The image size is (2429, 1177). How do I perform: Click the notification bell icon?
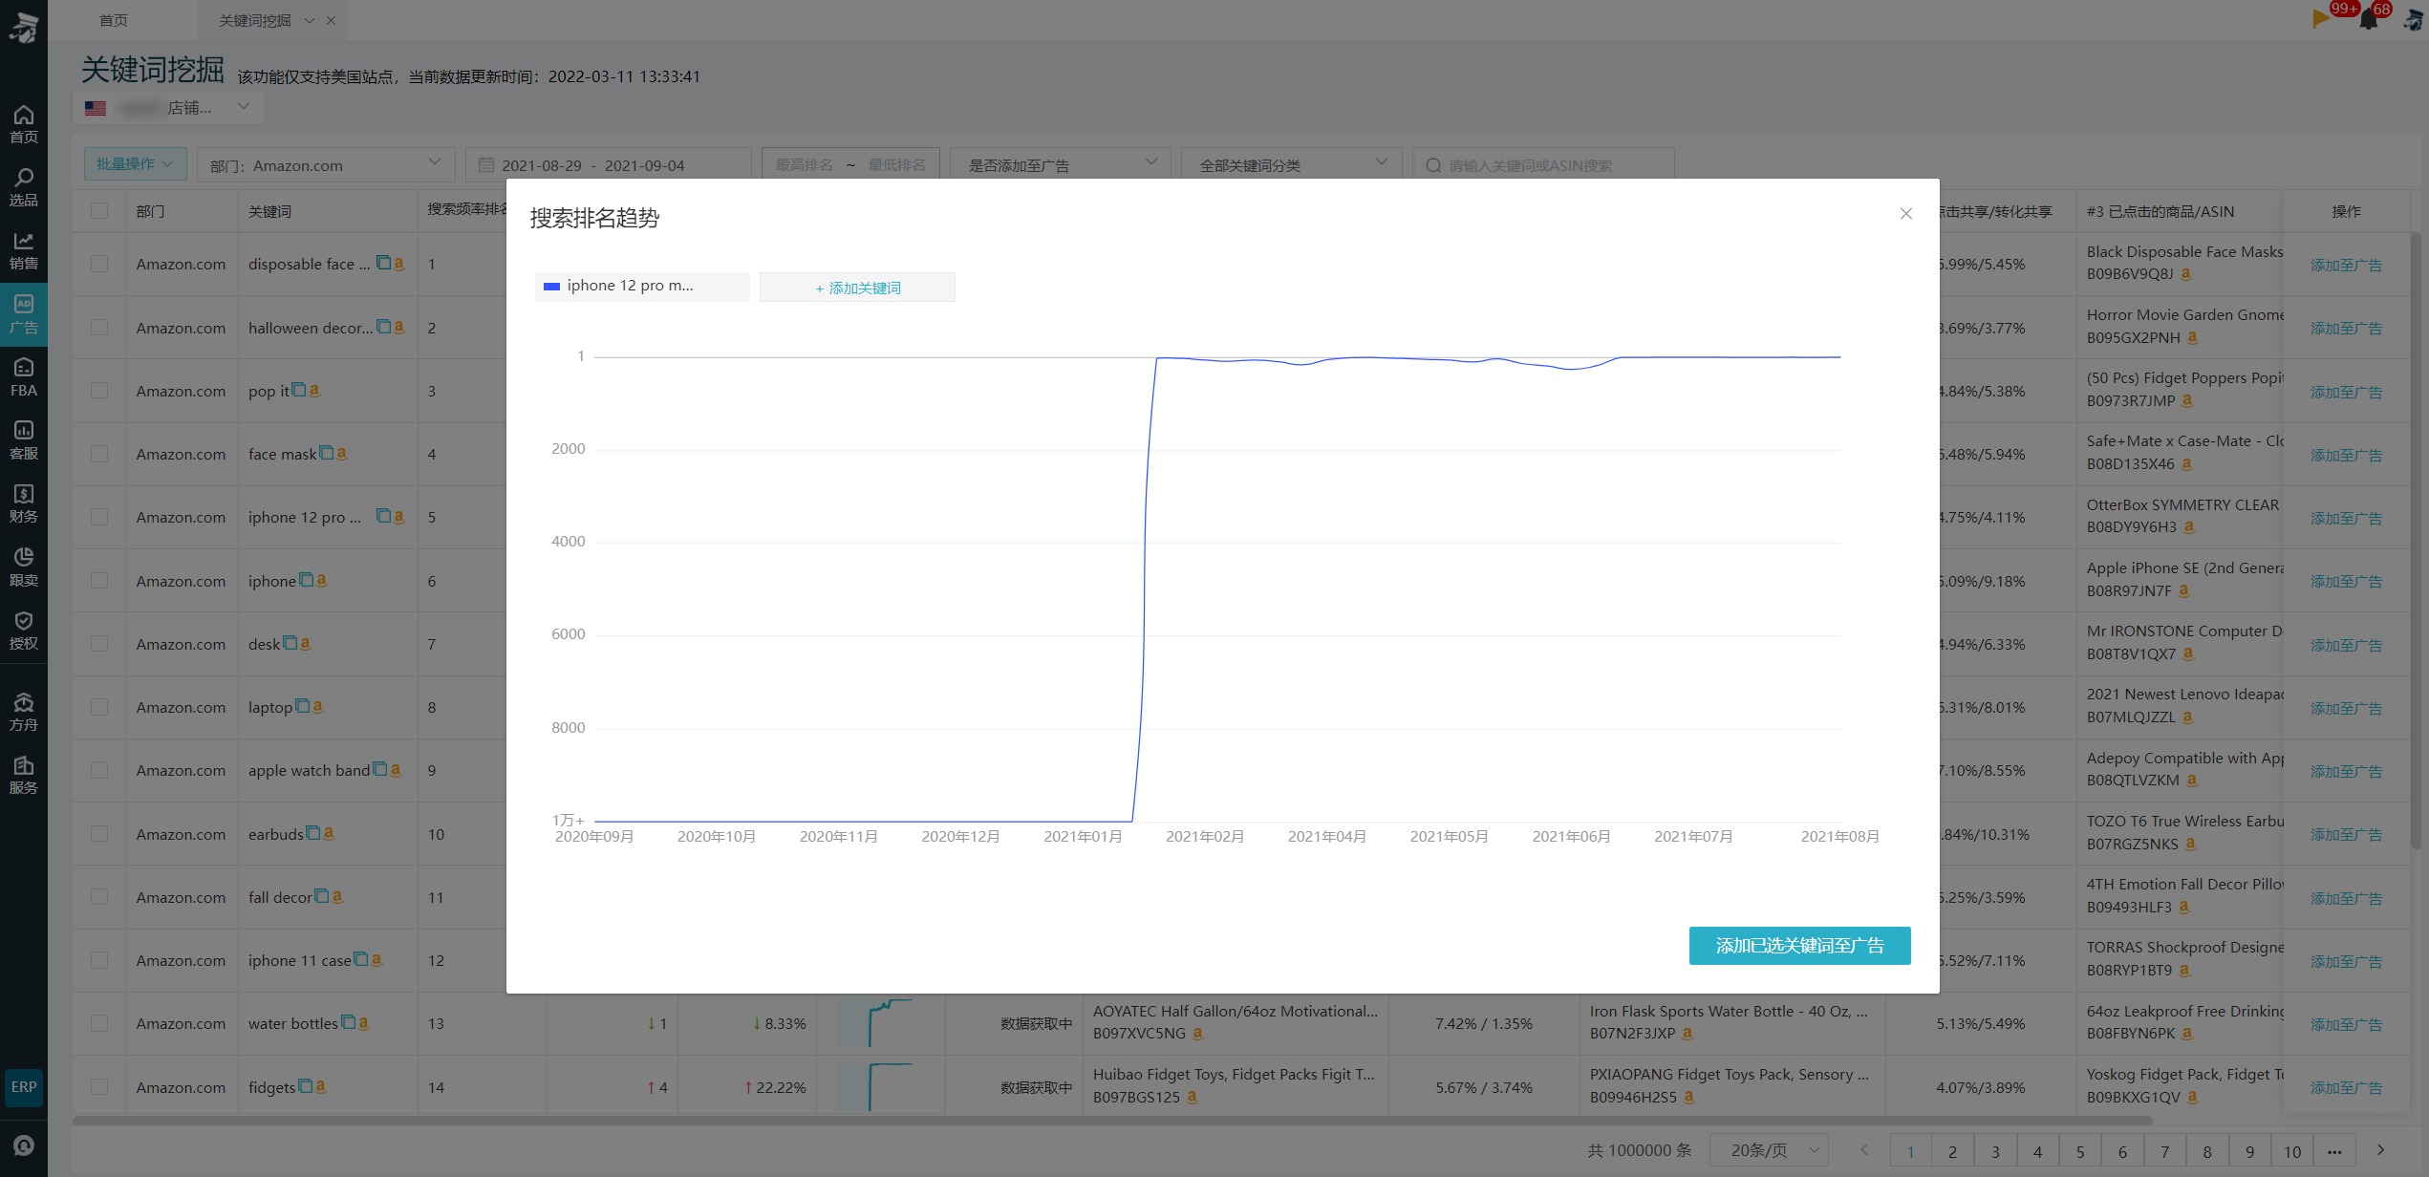[2368, 19]
